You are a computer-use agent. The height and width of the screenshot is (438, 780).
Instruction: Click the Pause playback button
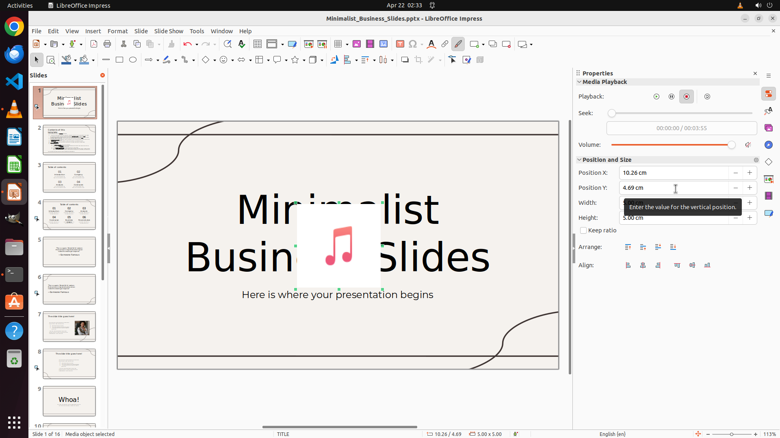(672, 97)
